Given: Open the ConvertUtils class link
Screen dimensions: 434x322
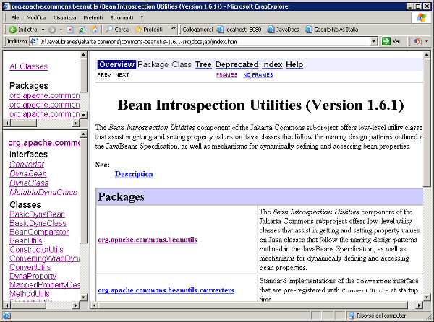Looking at the screenshot, I should [30, 267].
